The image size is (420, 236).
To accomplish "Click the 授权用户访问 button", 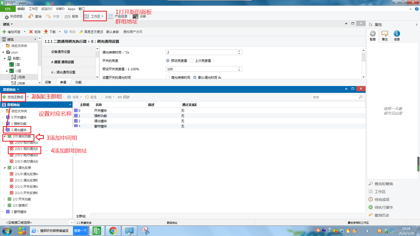I will tap(133, 32).
